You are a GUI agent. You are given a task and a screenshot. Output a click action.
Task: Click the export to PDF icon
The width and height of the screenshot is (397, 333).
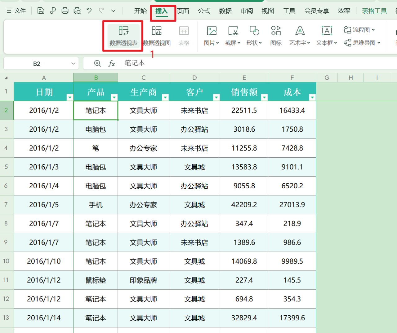click(53, 11)
